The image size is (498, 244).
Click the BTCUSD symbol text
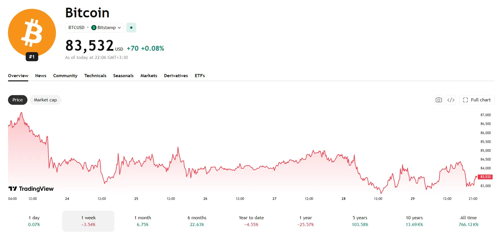[x=76, y=28]
